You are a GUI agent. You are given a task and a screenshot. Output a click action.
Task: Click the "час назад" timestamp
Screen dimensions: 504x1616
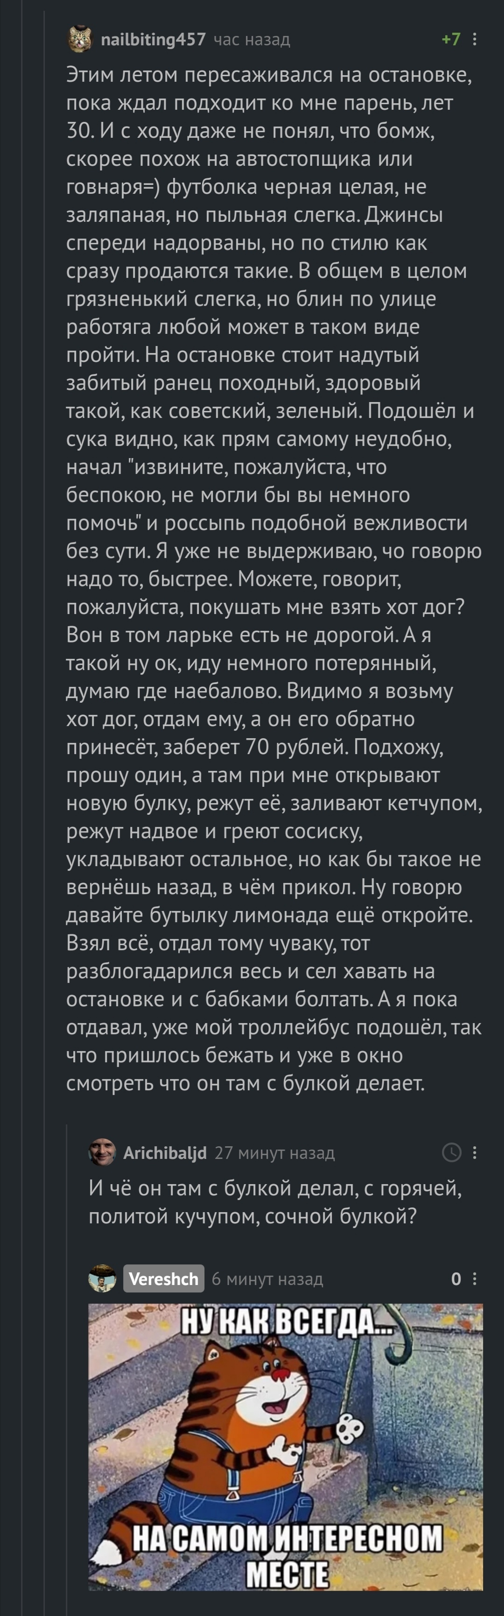coord(252,40)
